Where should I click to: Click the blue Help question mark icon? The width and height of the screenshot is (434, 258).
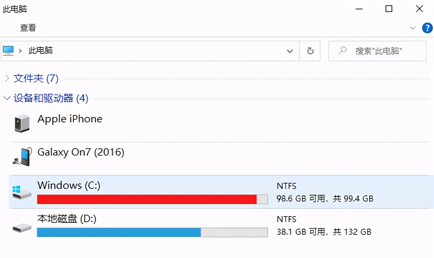427,28
